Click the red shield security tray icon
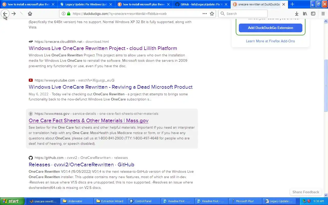This screenshot has width=328, height=205. pyautogui.click(x=309, y=201)
